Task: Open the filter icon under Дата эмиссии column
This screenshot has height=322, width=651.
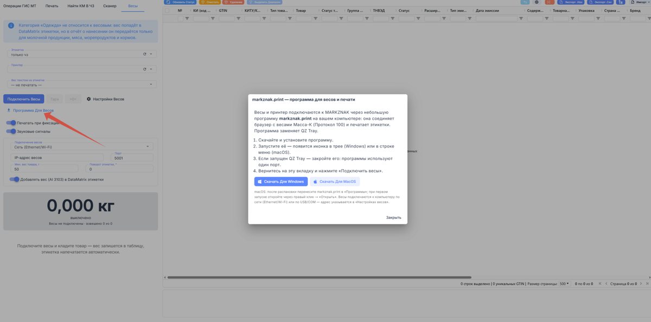Action: point(521,18)
